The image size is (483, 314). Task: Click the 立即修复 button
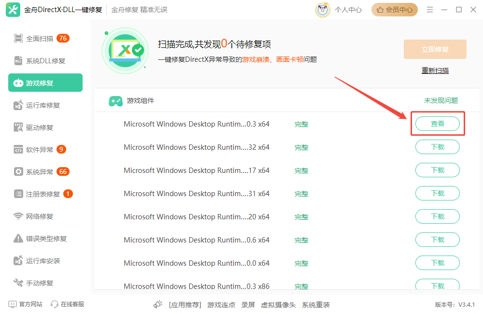pyautogui.click(x=435, y=49)
